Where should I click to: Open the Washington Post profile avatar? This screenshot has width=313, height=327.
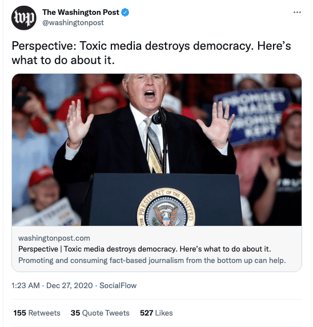pos(24,18)
